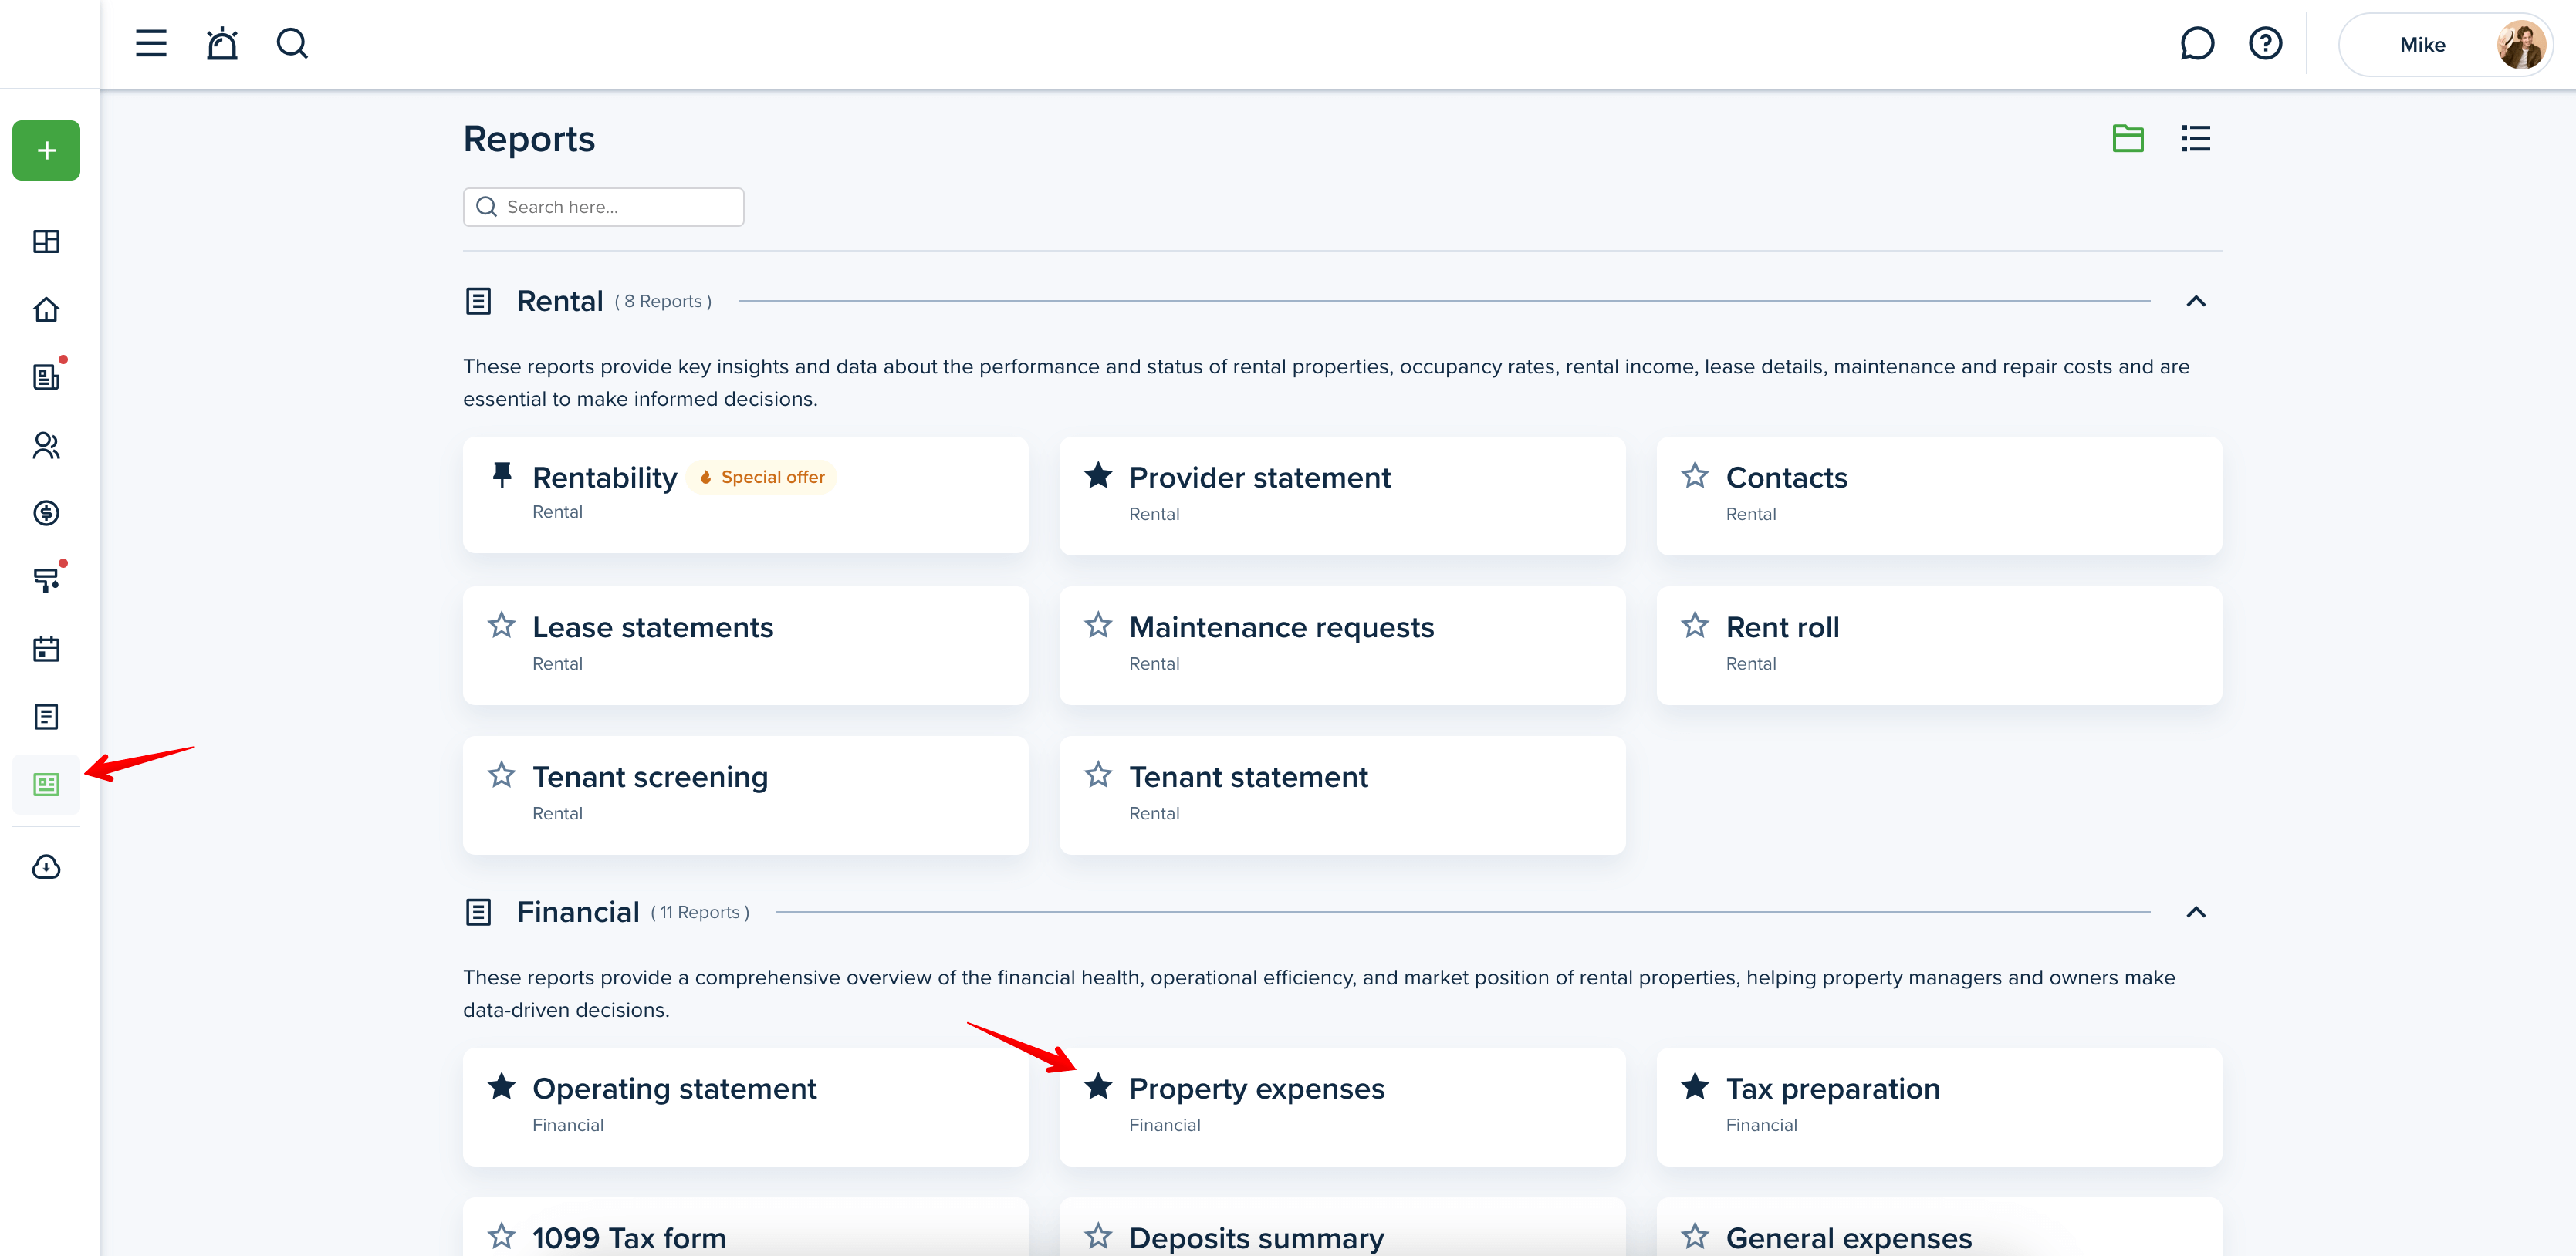
Task: Open the Contacts report
Action: 1938,496
